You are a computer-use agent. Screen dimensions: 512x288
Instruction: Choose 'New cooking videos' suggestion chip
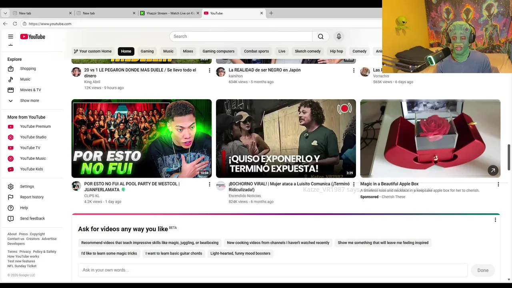pos(278,243)
